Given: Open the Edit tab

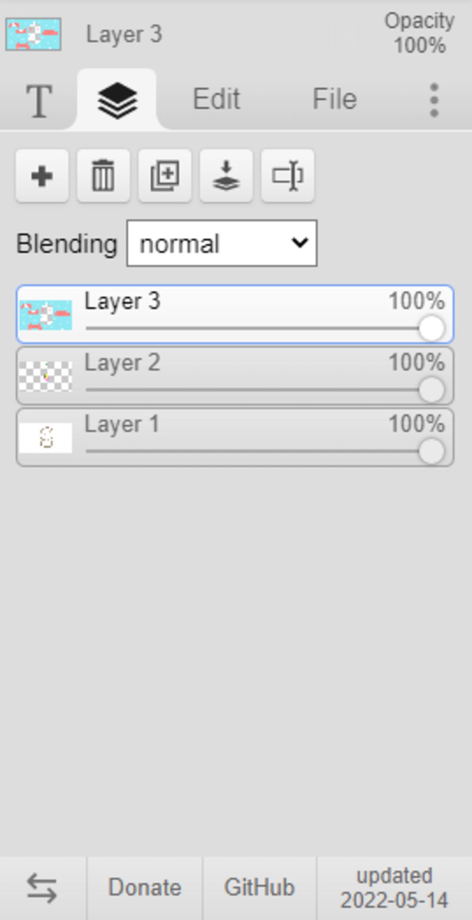Looking at the screenshot, I should coord(216,99).
